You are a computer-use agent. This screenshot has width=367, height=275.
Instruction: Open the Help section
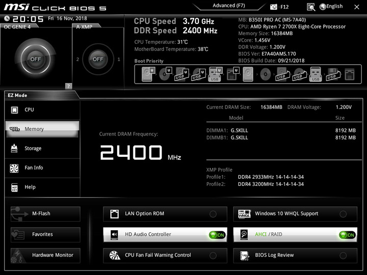click(x=42, y=187)
